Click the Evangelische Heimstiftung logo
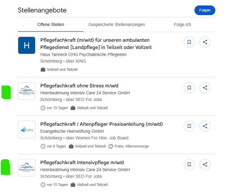The width and height of the screenshot is (225, 192). tap(27, 129)
